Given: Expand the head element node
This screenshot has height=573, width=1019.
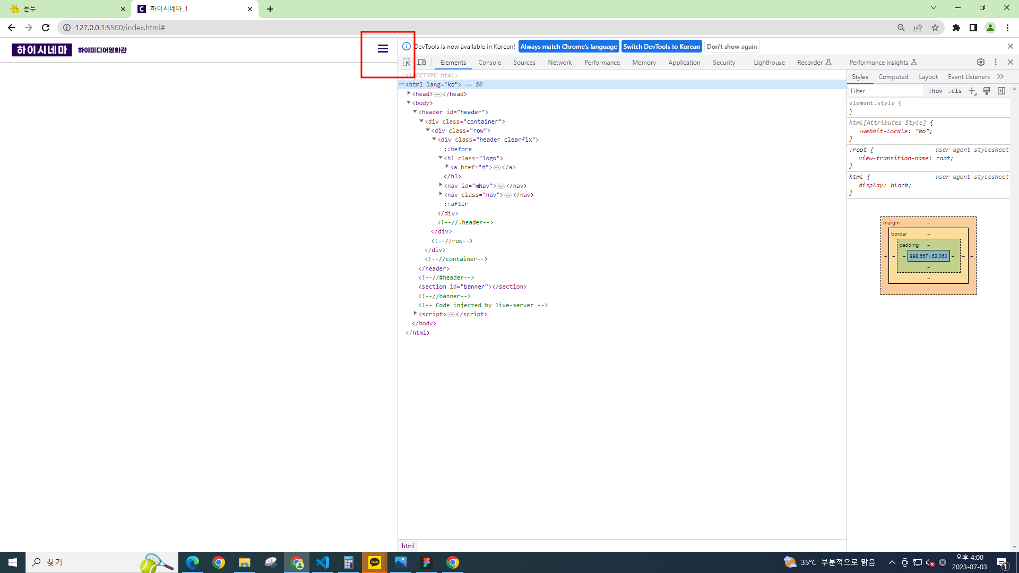Looking at the screenshot, I should pos(409,94).
